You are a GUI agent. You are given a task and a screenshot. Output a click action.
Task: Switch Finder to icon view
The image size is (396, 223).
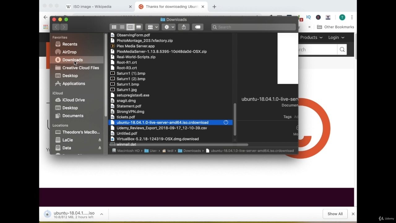(114, 27)
